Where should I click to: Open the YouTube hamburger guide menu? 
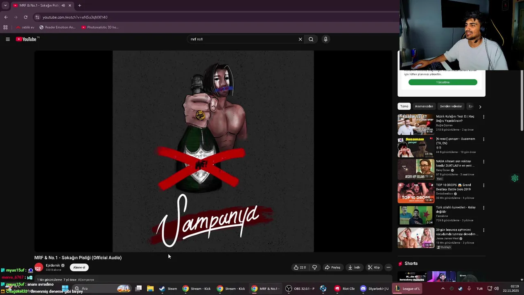click(x=8, y=39)
